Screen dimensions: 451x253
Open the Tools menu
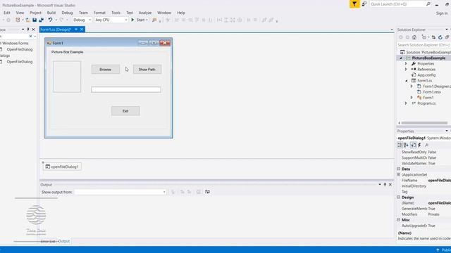116,13
